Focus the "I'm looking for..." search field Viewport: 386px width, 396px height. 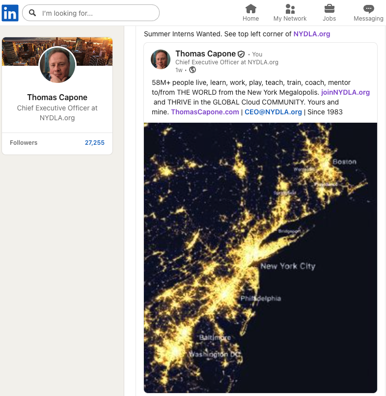click(x=91, y=13)
